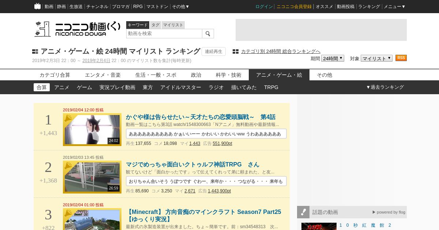The height and width of the screenshot is (230, 439).
Task: Click RPG in top navigation
Action: pos(138,7)
